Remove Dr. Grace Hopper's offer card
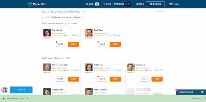Viewport: 206px width, 102px height. (78, 65)
